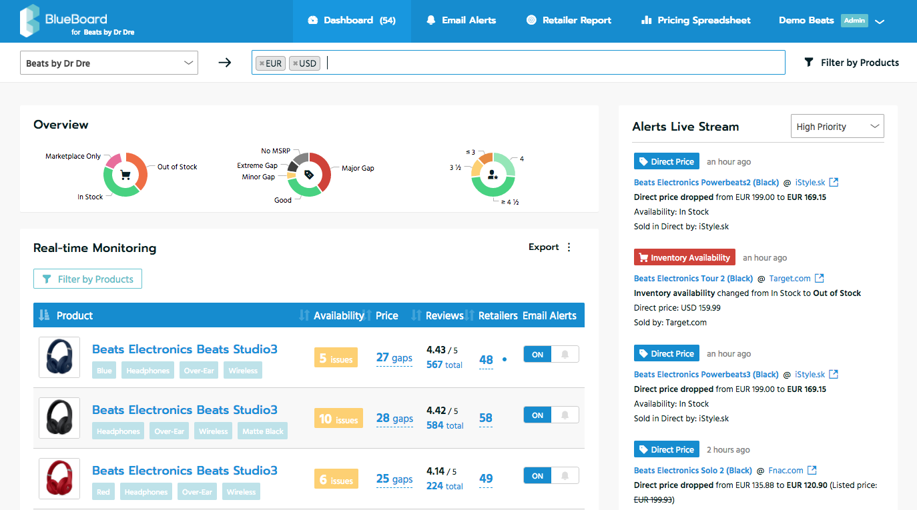Visit the Fnac.com retailer link

click(786, 470)
